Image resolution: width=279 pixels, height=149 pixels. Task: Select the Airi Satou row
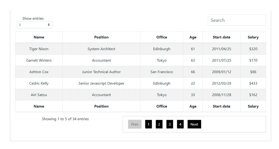point(39,95)
